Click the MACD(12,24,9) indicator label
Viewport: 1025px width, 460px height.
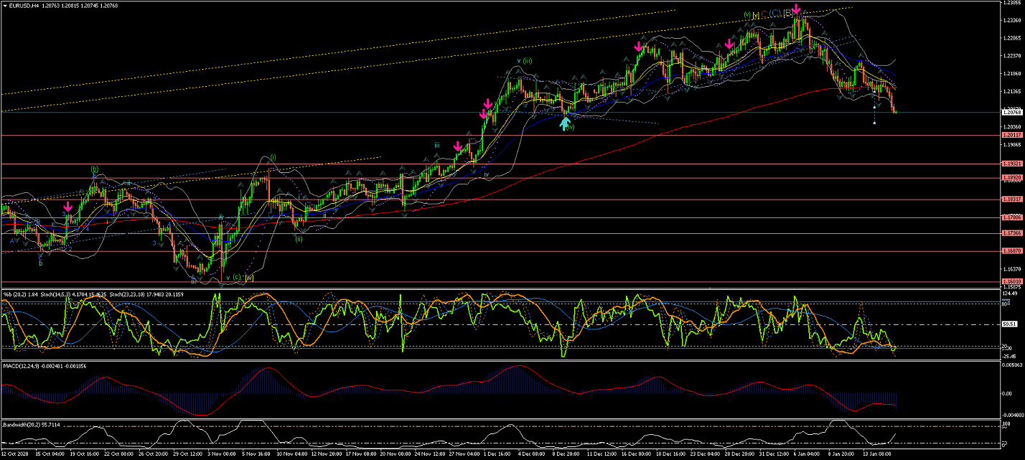pyautogui.click(x=21, y=367)
